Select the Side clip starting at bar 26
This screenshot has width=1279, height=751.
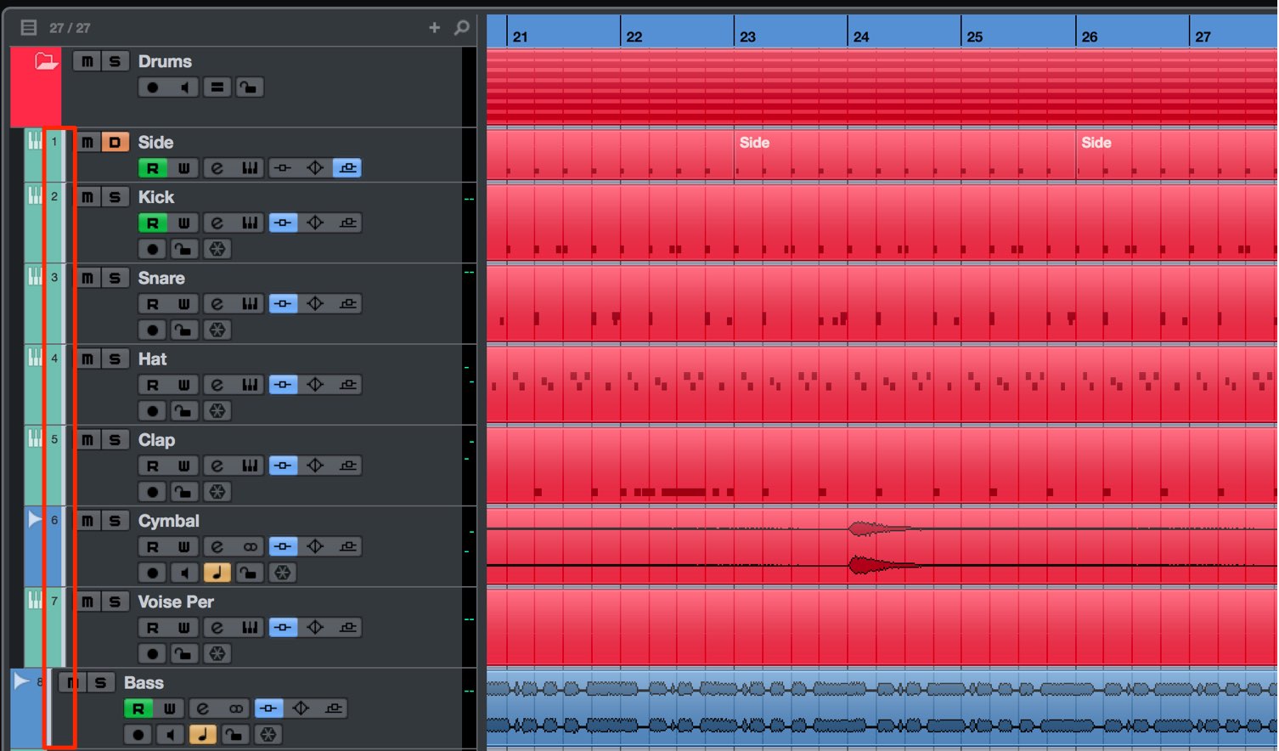[1176, 155]
